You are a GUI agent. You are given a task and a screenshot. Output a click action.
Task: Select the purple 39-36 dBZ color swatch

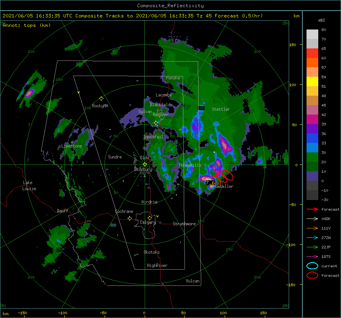tap(312, 129)
